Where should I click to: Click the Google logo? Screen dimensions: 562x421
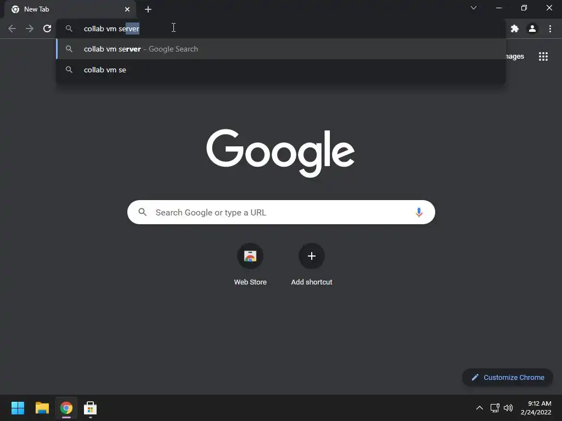[280, 153]
